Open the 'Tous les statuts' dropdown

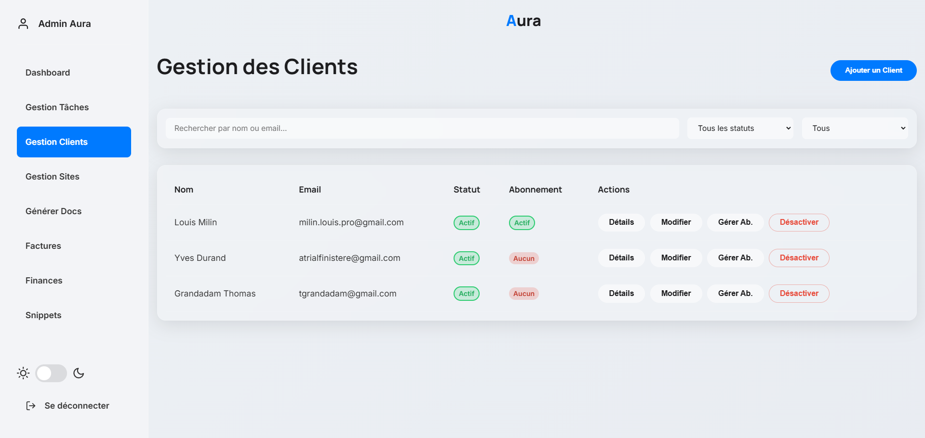tap(739, 129)
